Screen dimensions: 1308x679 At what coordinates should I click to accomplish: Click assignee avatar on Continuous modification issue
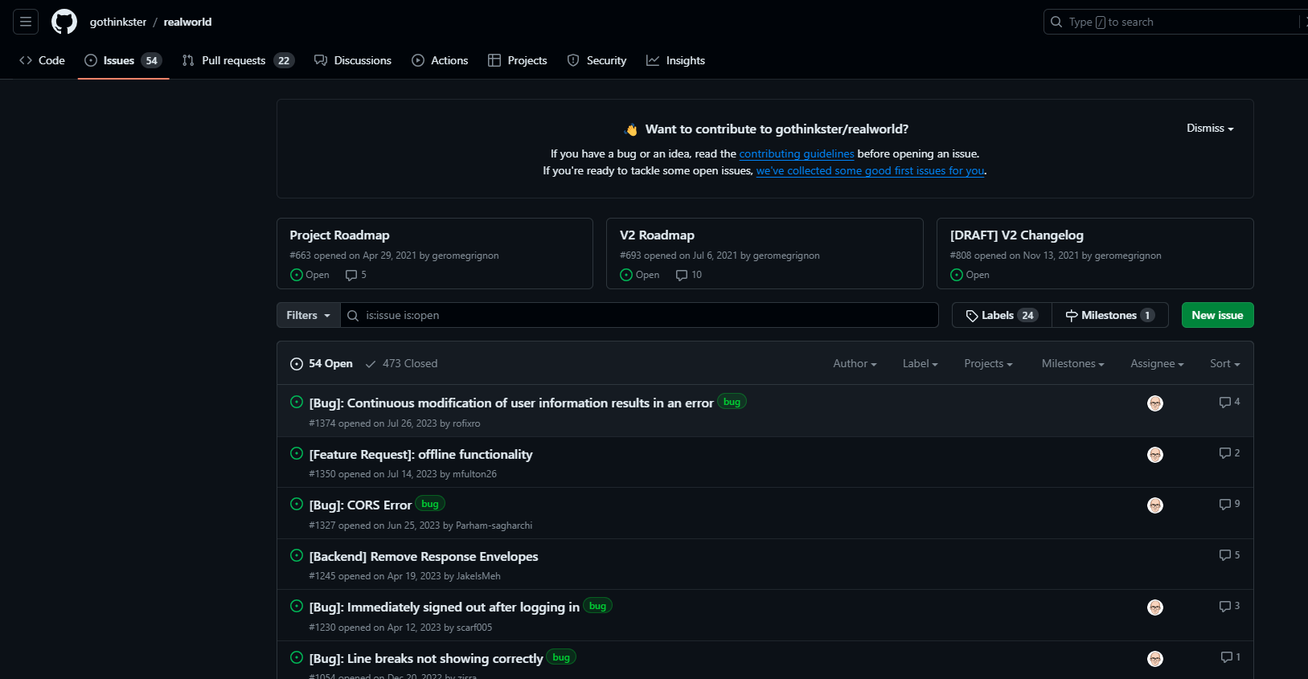[x=1154, y=403]
